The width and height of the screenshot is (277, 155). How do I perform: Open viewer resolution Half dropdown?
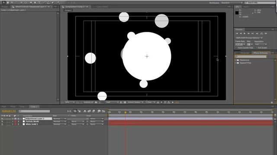(112, 102)
